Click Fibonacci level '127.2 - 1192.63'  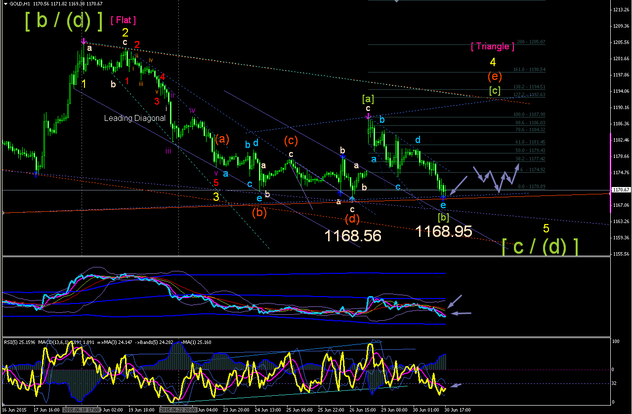click(x=529, y=94)
